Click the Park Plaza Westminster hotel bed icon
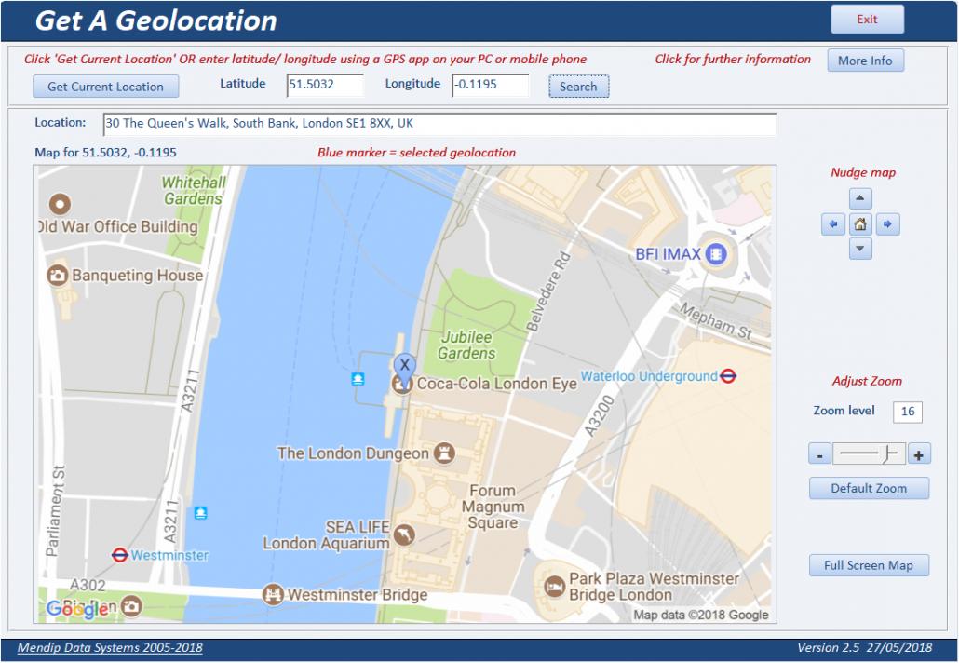 555,587
